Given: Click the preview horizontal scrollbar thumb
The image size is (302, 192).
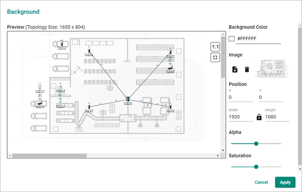Looking at the screenshot, I should point(50,156).
